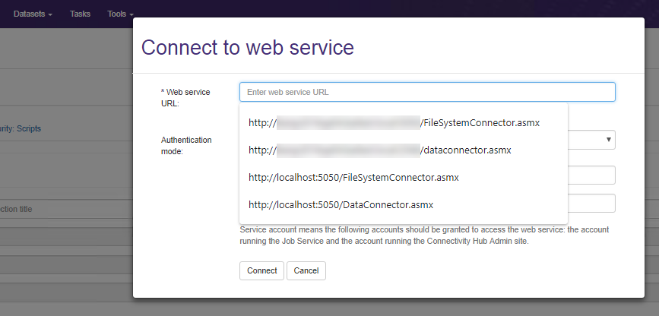
Task: Select the first FileSystemConnector.asmx suggestion
Action: (x=394, y=122)
